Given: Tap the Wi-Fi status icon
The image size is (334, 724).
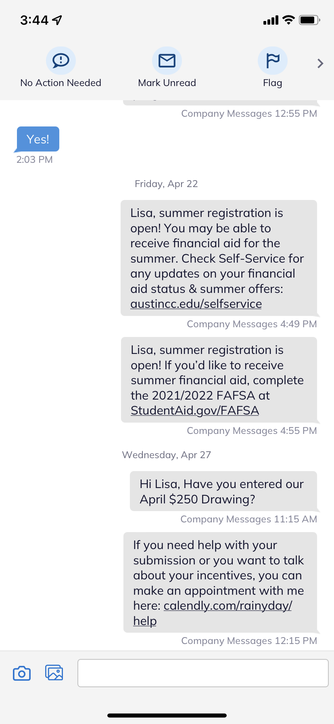Looking at the screenshot, I should (288, 20).
